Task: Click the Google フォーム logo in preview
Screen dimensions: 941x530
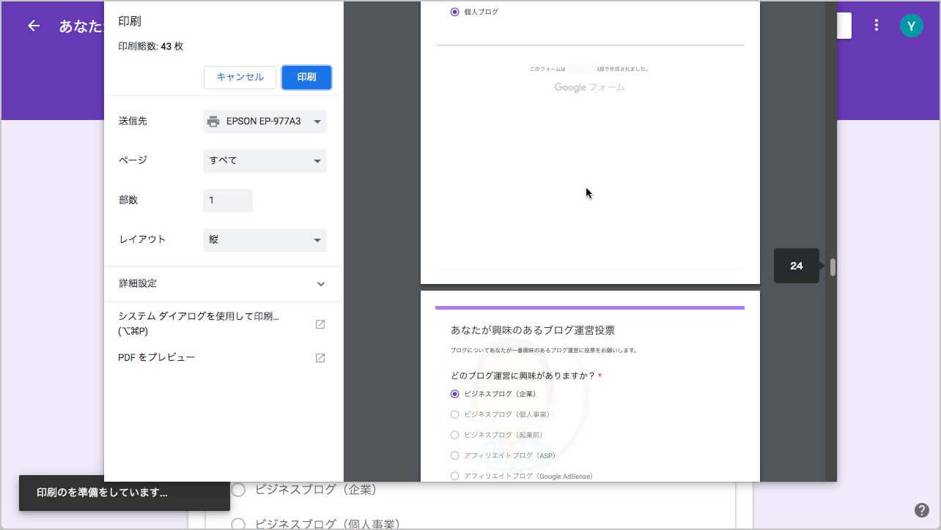Action: click(x=589, y=88)
